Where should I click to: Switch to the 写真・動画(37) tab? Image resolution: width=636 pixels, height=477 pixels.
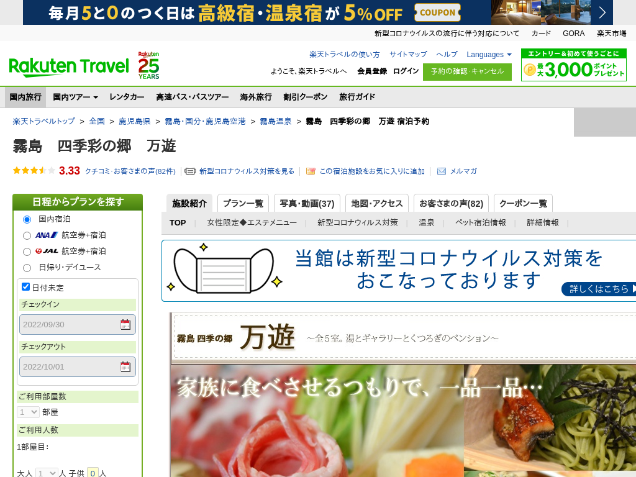point(307,203)
